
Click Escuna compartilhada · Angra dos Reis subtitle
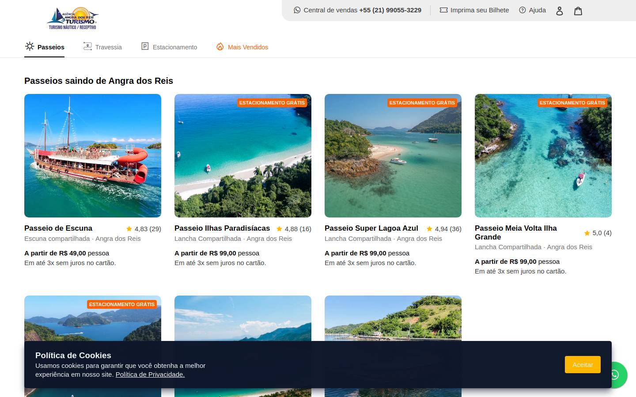click(83, 239)
